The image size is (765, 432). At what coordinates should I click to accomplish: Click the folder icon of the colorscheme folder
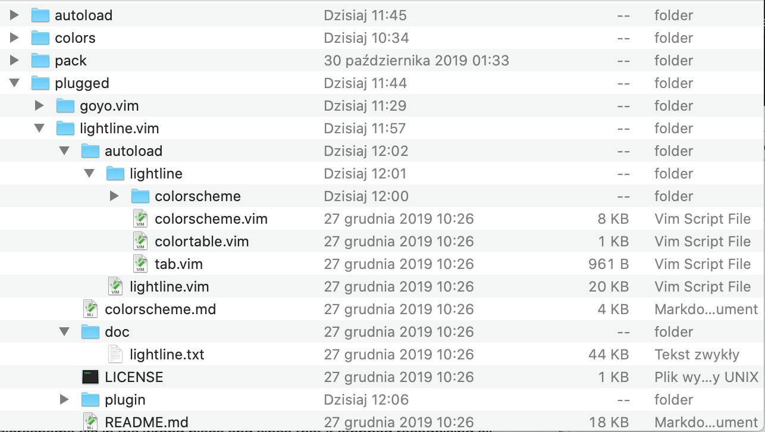[140, 196]
